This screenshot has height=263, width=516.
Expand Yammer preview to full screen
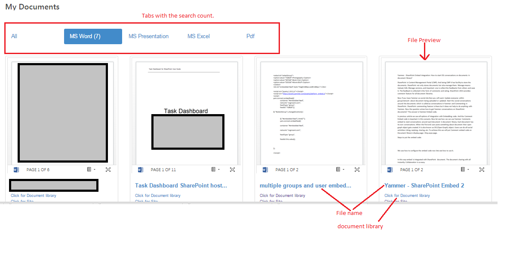(x=482, y=170)
